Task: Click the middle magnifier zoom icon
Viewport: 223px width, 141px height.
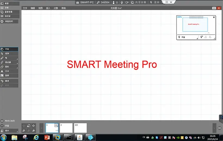Action: coord(29,130)
